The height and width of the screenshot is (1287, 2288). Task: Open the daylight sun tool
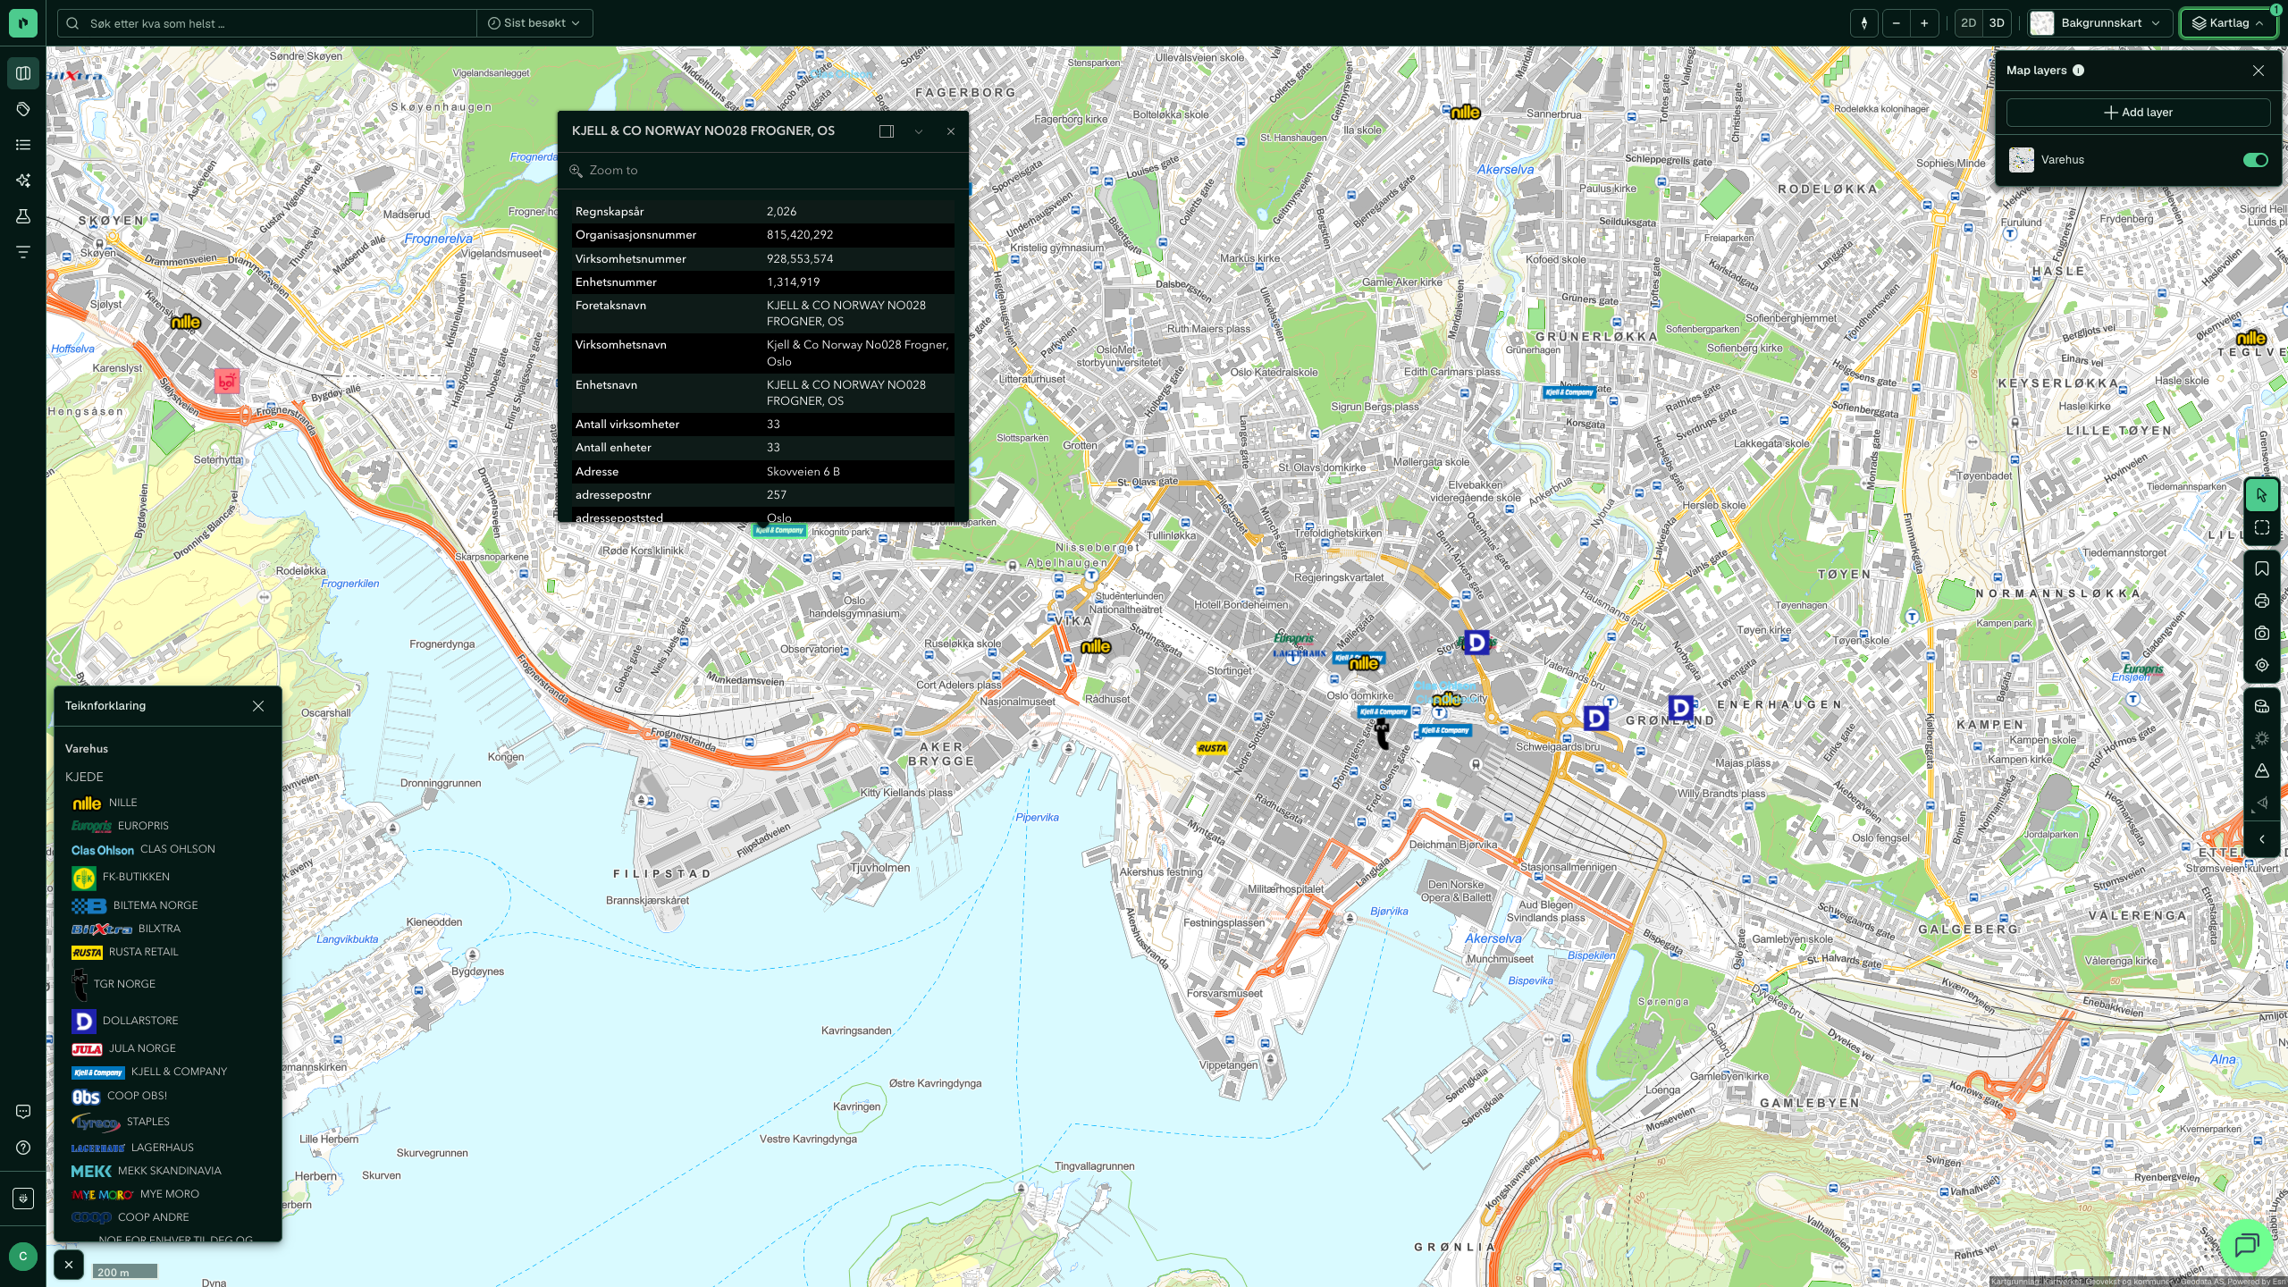click(2262, 739)
